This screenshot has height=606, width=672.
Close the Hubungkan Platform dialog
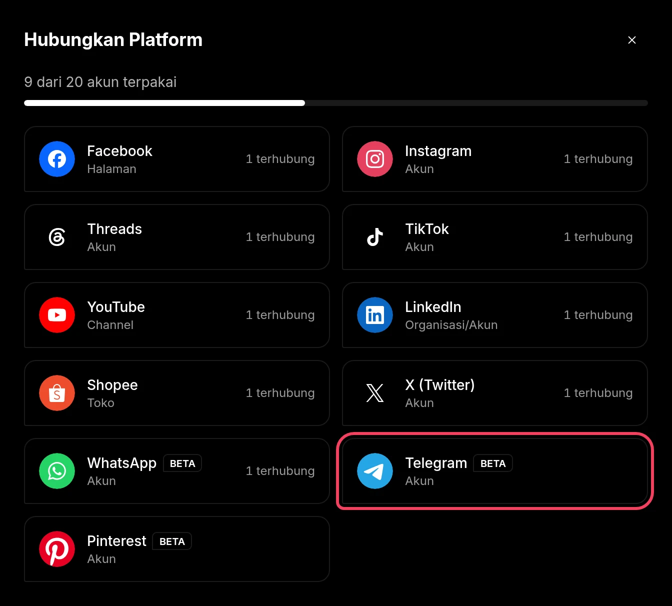pos(632,40)
